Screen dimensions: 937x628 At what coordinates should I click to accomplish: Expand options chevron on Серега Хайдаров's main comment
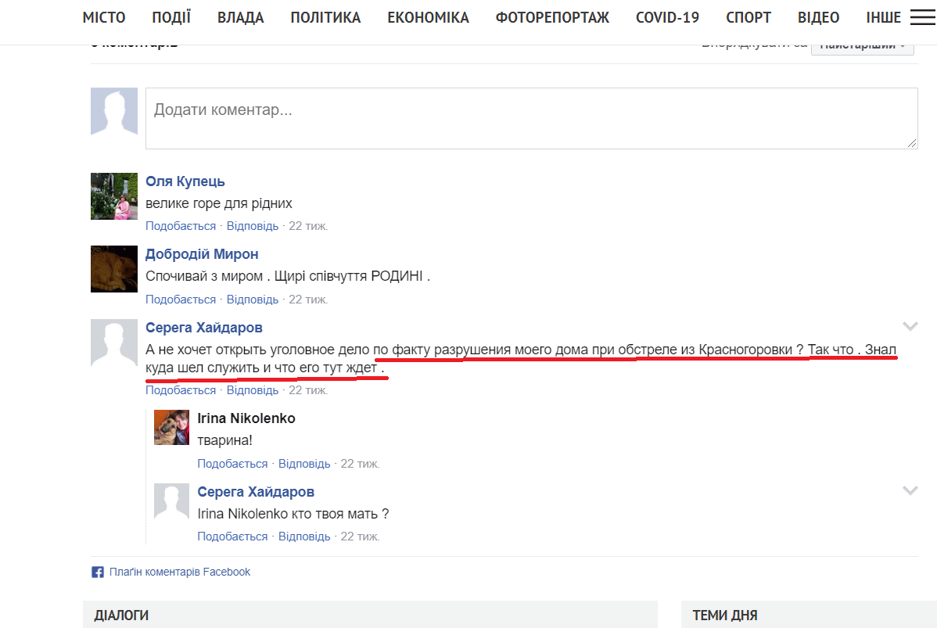[x=910, y=326]
